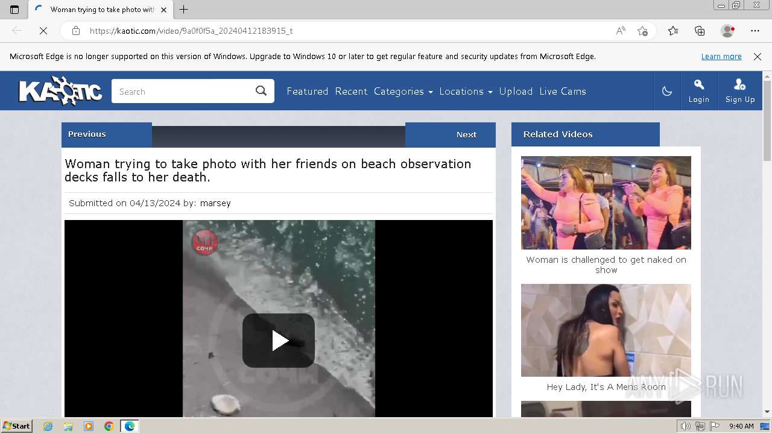
Task: Open the Featured page
Action: 308,92
